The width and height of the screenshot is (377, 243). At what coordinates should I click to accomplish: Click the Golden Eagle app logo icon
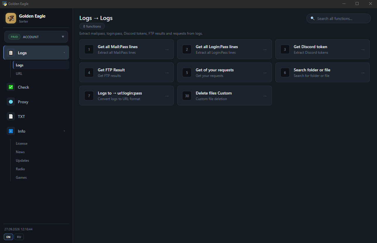(x=11, y=18)
